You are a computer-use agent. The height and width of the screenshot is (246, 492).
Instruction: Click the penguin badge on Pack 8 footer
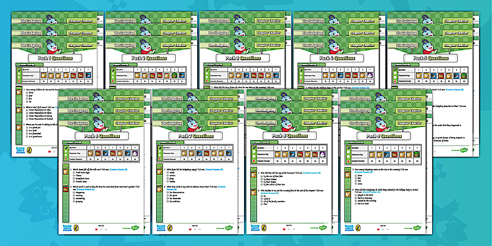point(264,228)
